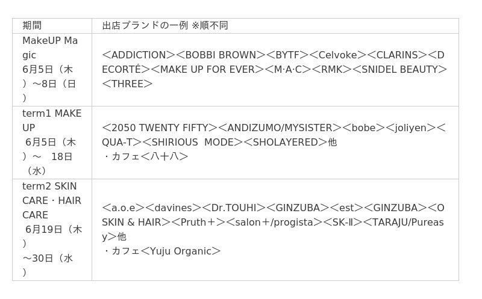
Task: Click the SK-Ⅱ brand name
Action: point(342,222)
